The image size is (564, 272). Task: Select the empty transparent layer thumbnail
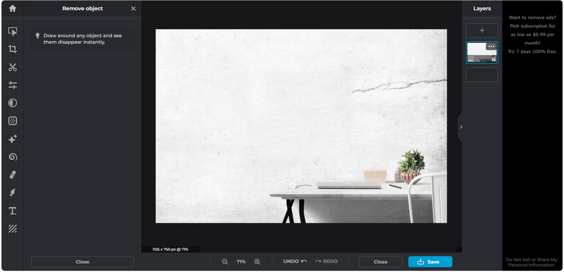482,75
